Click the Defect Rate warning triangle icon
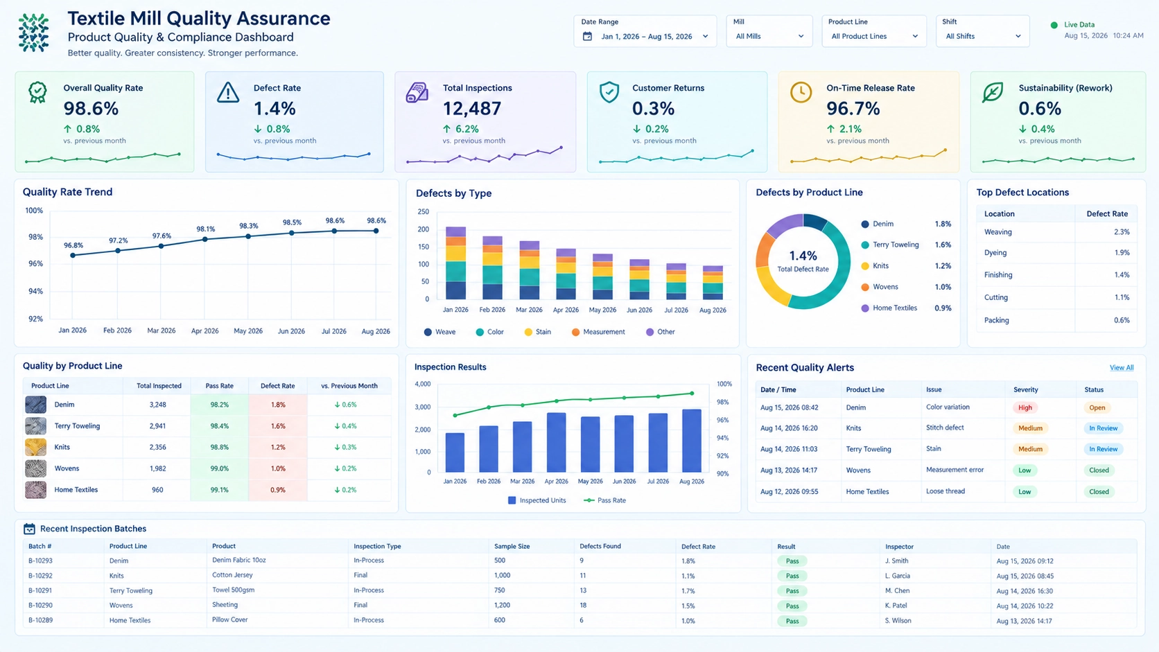Screen dimensions: 1159x652 tap(227, 92)
